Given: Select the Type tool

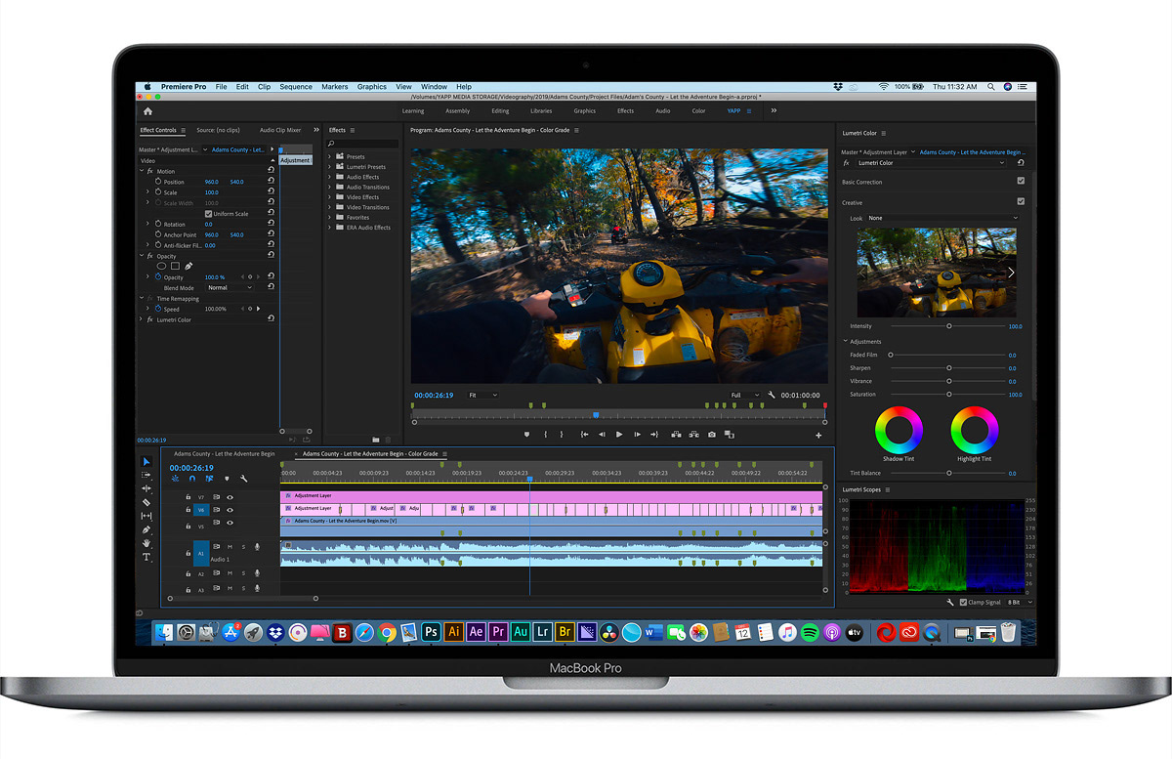Looking at the screenshot, I should 146,557.
